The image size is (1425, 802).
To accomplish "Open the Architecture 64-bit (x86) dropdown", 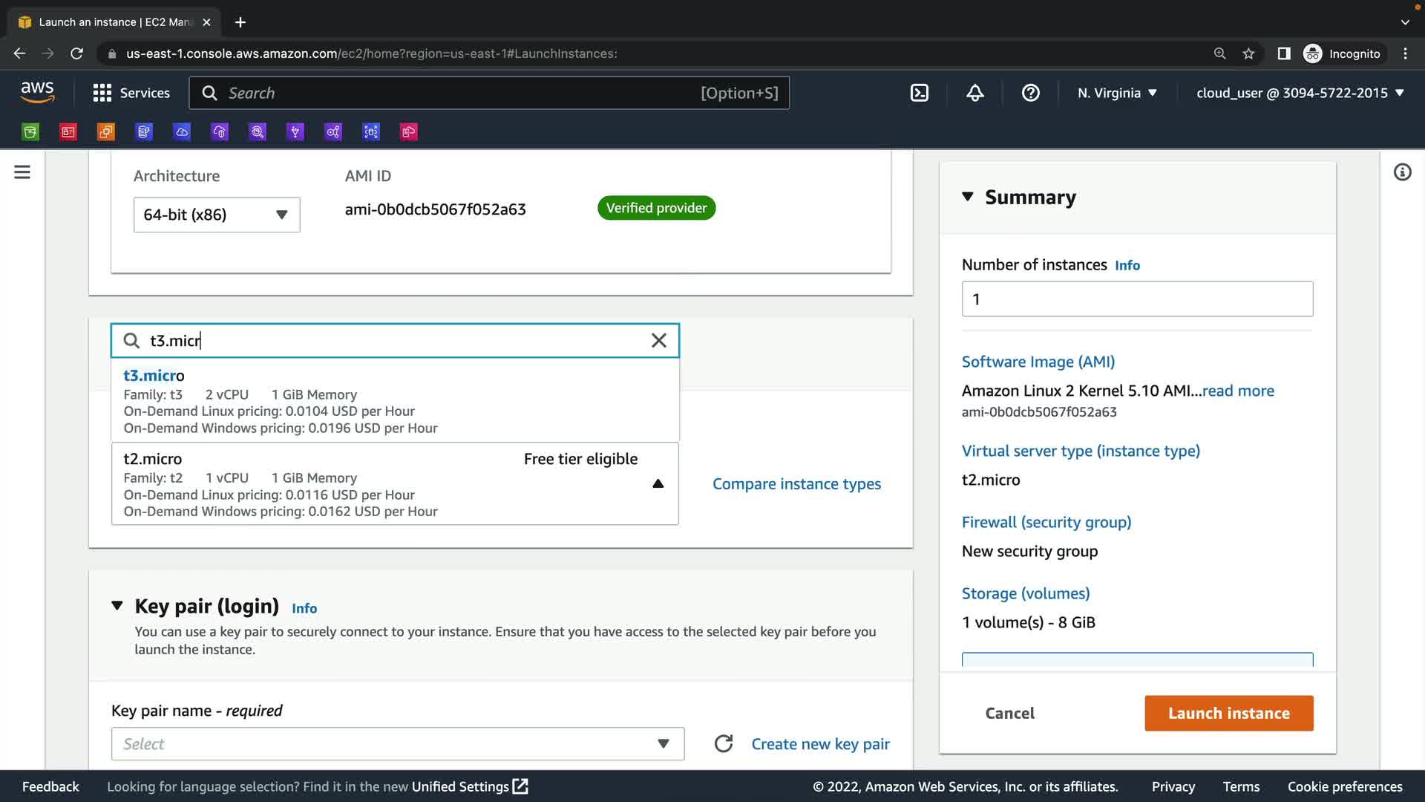I will [217, 215].
